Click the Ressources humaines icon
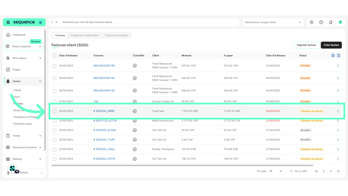This screenshot has width=348, height=196. coord(8,147)
